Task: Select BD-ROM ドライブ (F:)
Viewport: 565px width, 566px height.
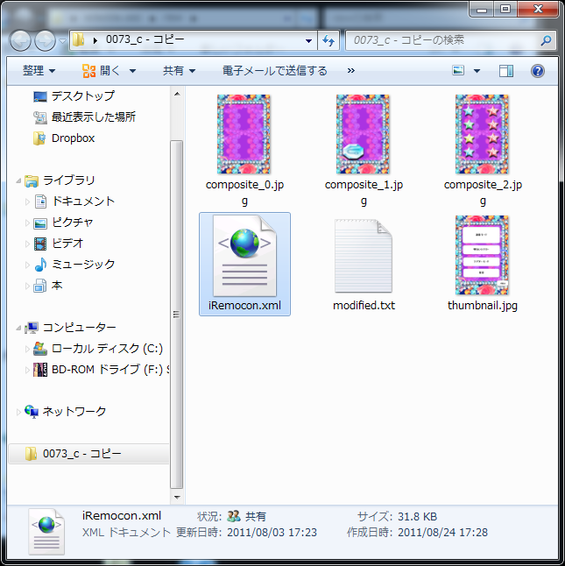Action: pyautogui.click(x=101, y=369)
